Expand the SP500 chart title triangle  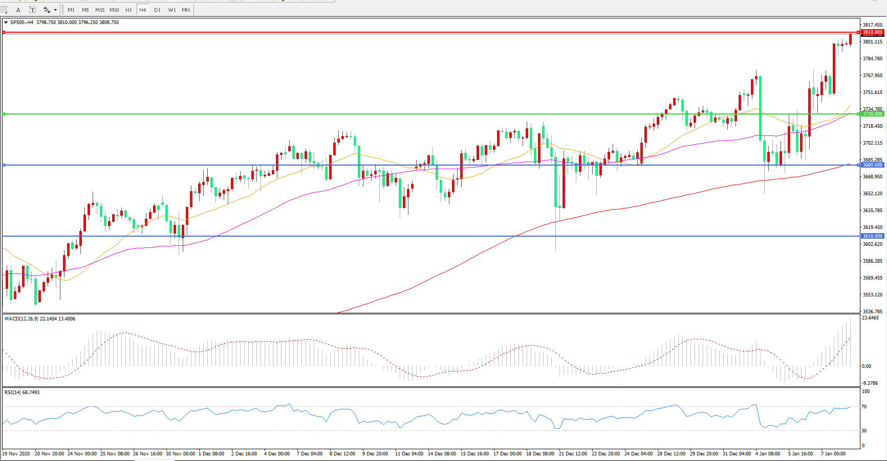[x=6, y=22]
